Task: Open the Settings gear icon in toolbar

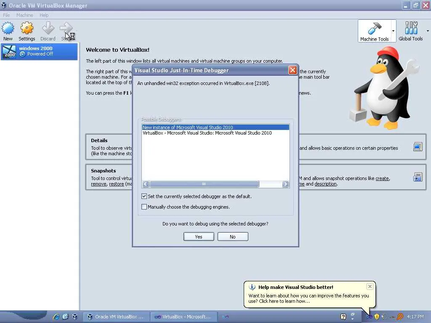Action: (27, 28)
